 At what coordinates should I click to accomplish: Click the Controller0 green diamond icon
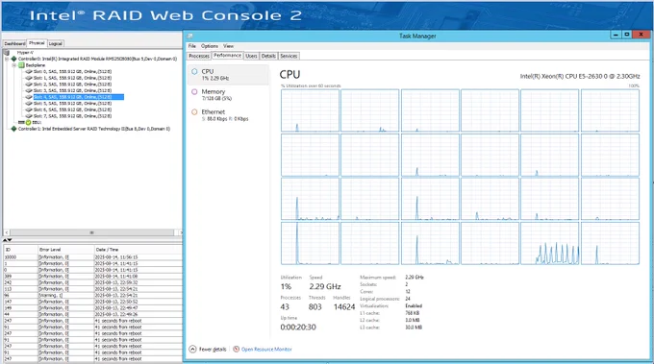[13, 60]
